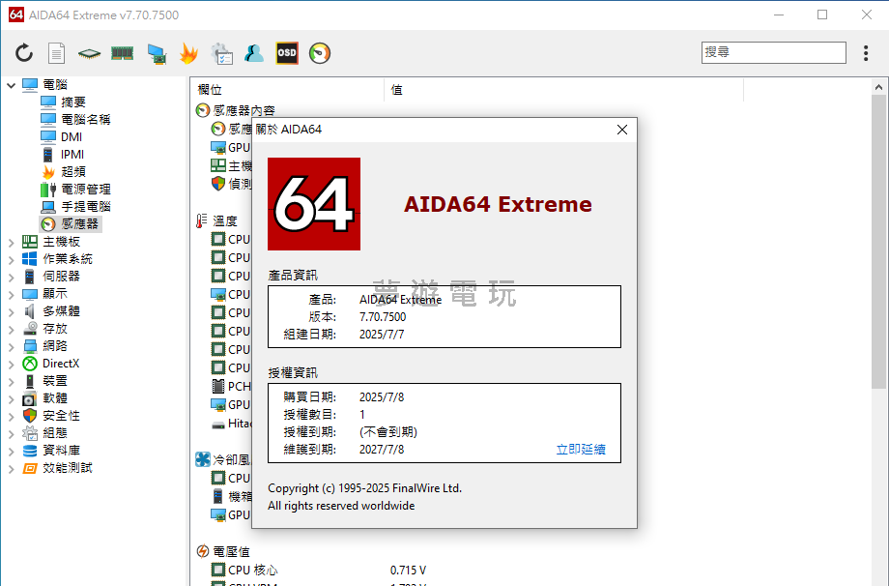Select the 溫度 group header
The image size is (889, 586).
click(224, 220)
